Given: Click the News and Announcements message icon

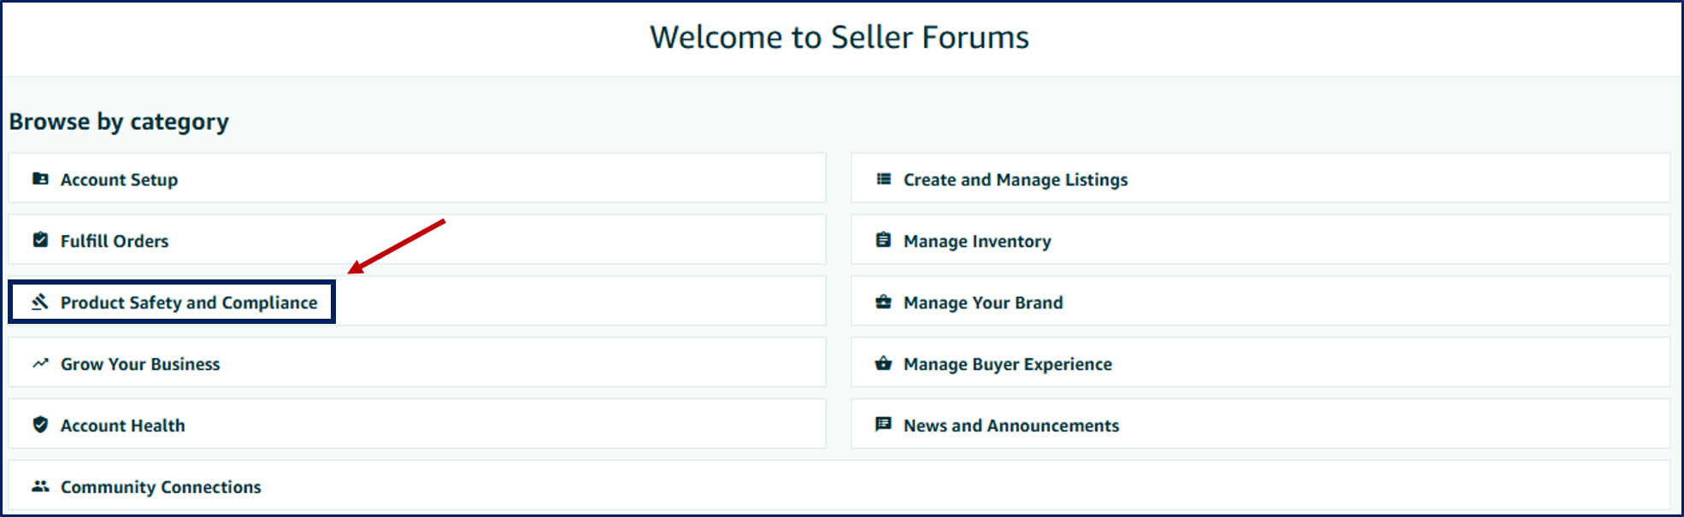Looking at the screenshot, I should (884, 425).
